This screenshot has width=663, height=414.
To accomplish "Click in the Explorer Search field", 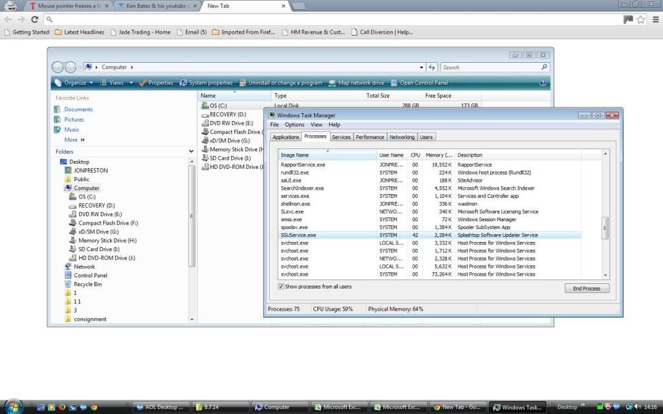I will coord(491,67).
